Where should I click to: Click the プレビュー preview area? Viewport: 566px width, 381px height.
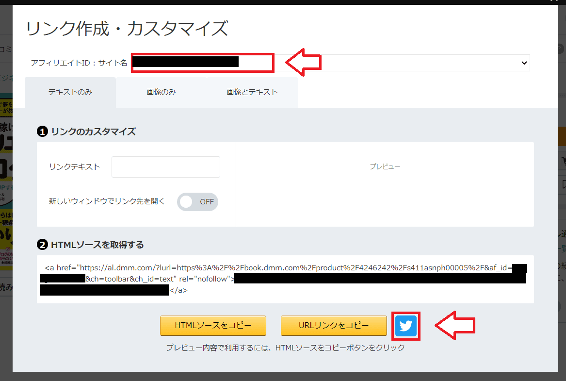(385, 166)
